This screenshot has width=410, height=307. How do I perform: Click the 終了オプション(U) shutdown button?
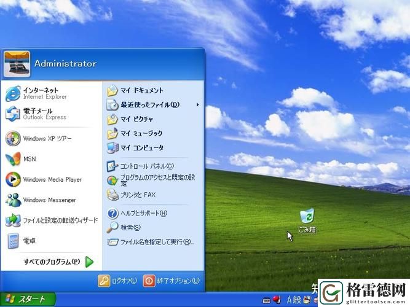tap(171, 281)
